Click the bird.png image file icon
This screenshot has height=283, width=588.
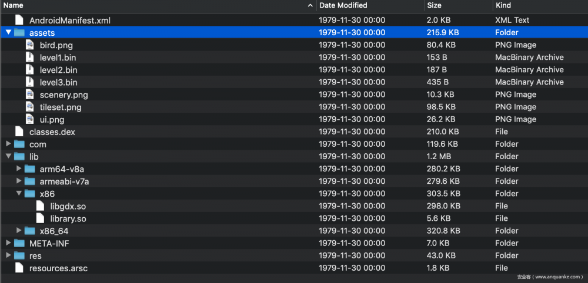[x=29, y=45]
